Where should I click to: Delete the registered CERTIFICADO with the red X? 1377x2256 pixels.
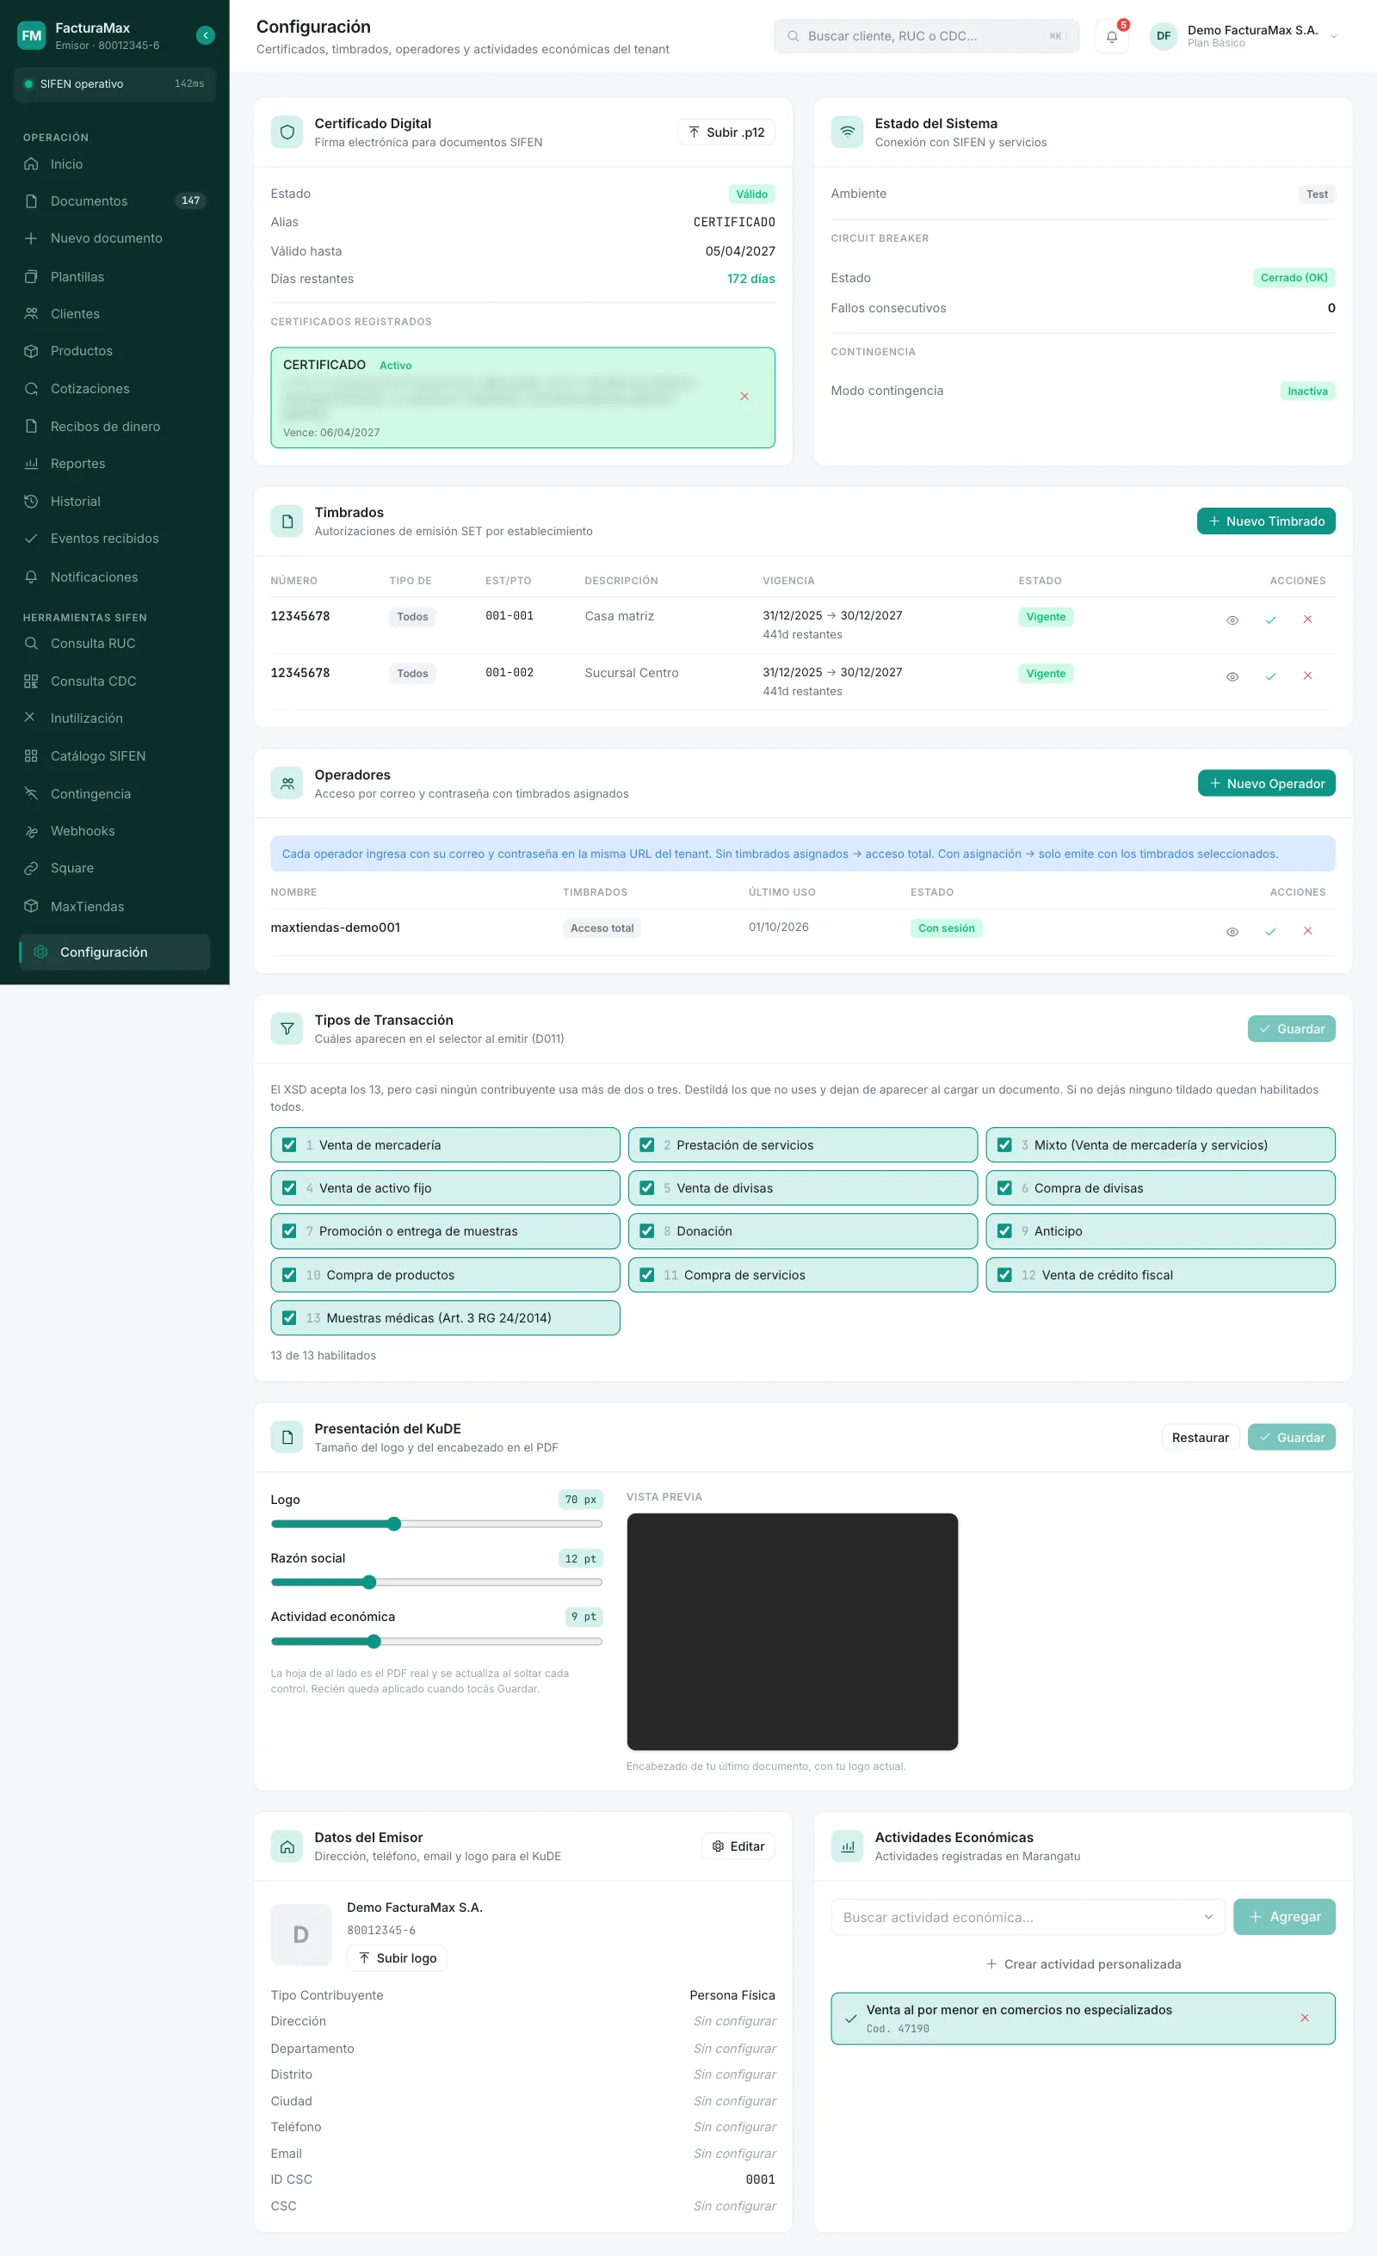pos(744,397)
